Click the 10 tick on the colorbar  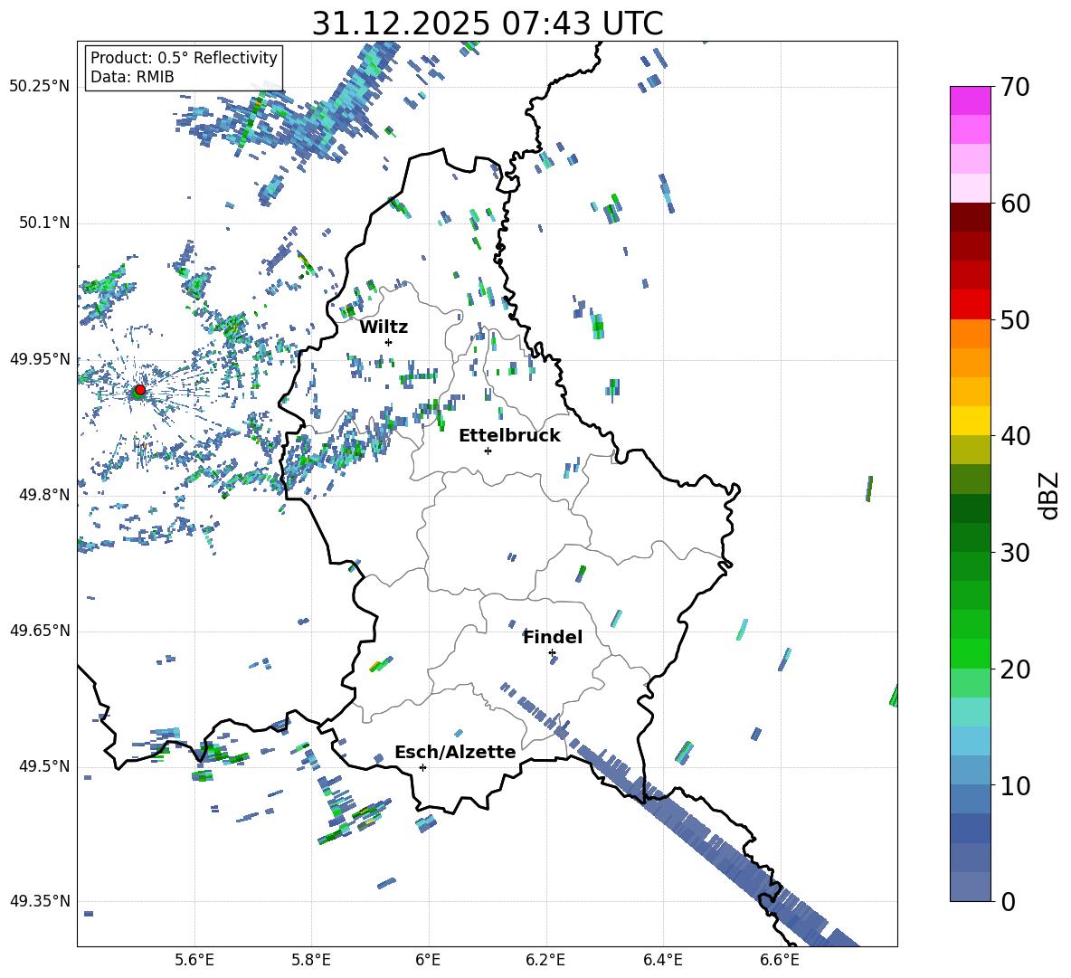click(1015, 785)
